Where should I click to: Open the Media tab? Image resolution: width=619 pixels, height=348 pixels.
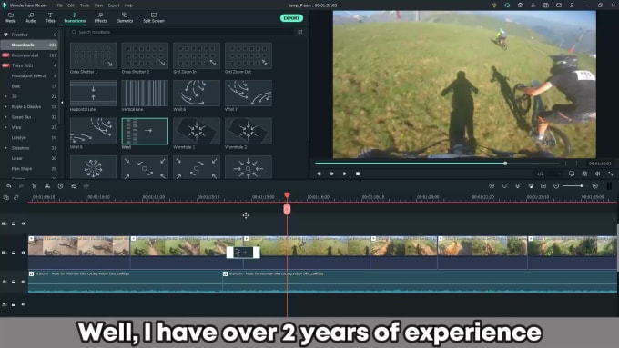[x=11, y=18]
